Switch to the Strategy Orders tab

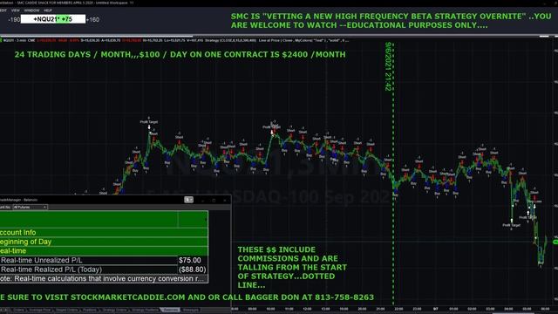click(x=114, y=311)
